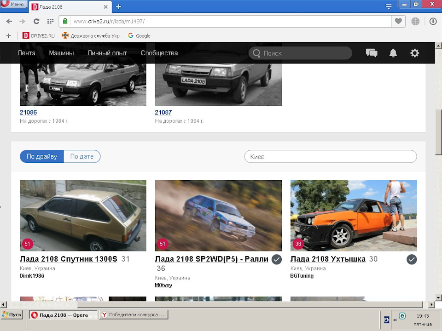Close the Лада 2108 browser tab
Viewport: 442px width, 331px height.
(106, 7)
